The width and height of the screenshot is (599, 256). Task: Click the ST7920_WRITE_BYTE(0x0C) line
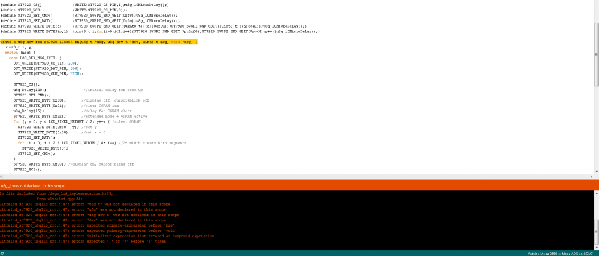pos(73,164)
